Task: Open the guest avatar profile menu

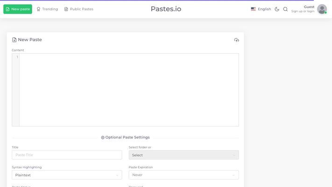Action: click(x=322, y=9)
